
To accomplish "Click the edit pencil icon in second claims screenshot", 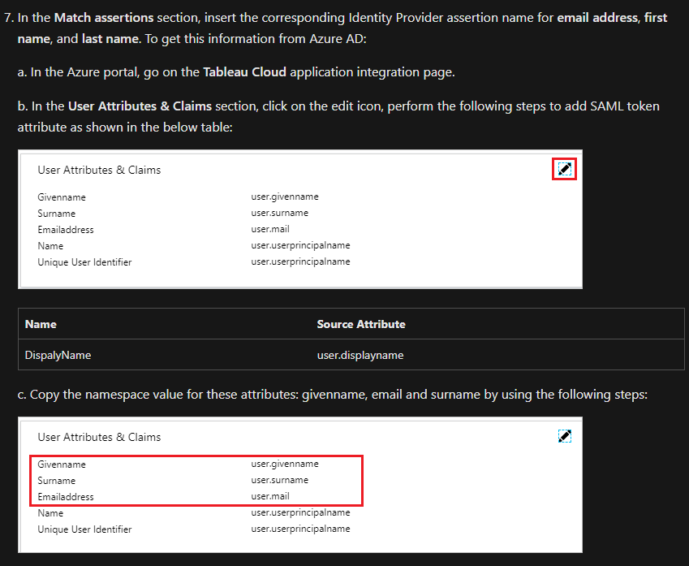I will 564,436.
